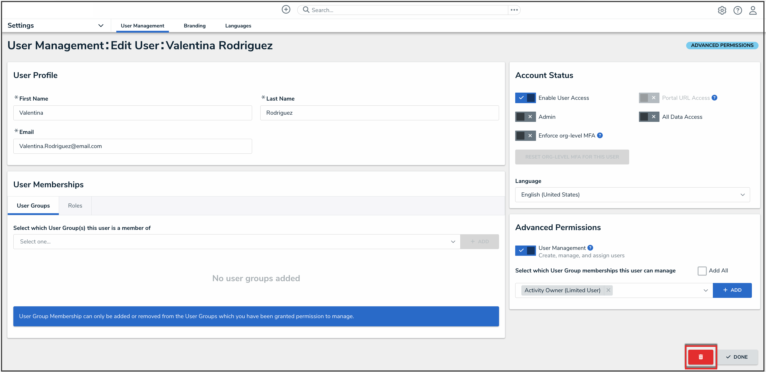Open the User Group 'Select one...' dropdown
This screenshot has width=766, height=372.
pos(236,242)
